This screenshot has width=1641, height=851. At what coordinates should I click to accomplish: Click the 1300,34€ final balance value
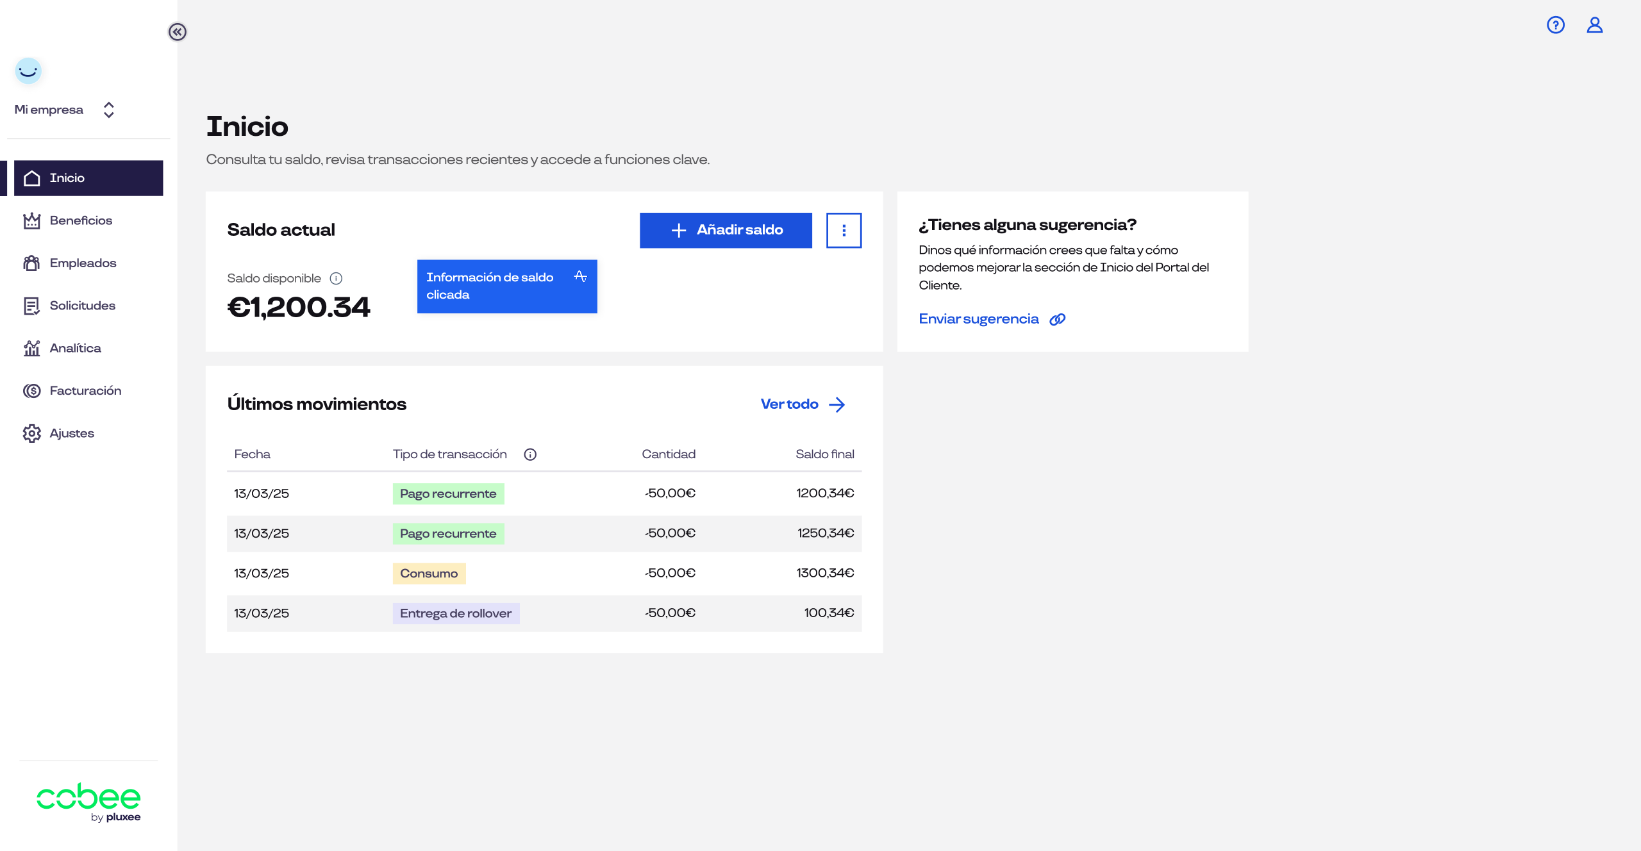[x=825, y=573]
